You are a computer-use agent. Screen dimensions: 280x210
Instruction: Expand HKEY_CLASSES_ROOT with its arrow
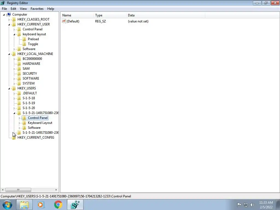9,20
